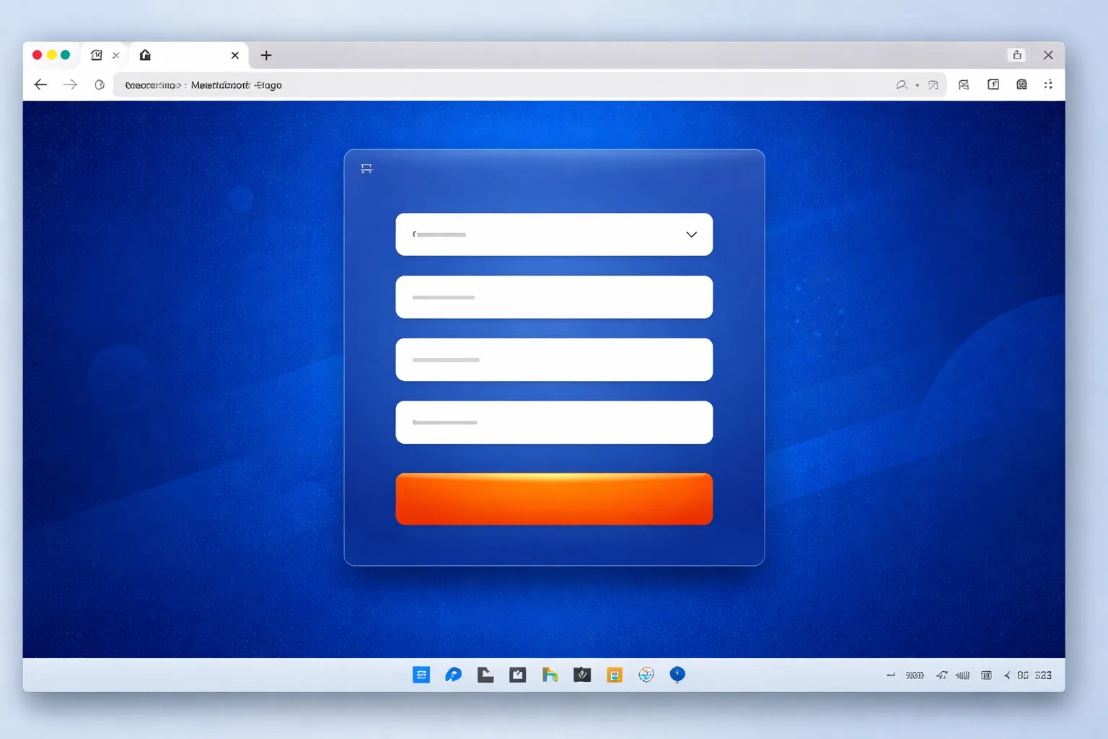Open the dark file icon in the taskbar

pos(485,675)
